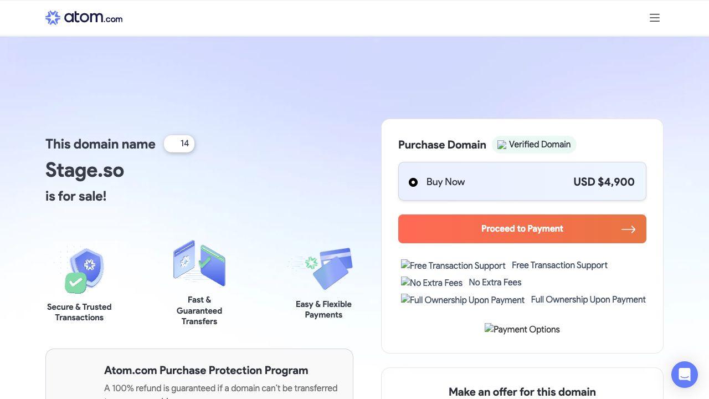The height and width of the screenshot is (399, 709).
Task: Click the USD $4,900 price
Action: [x=604, y=182]
